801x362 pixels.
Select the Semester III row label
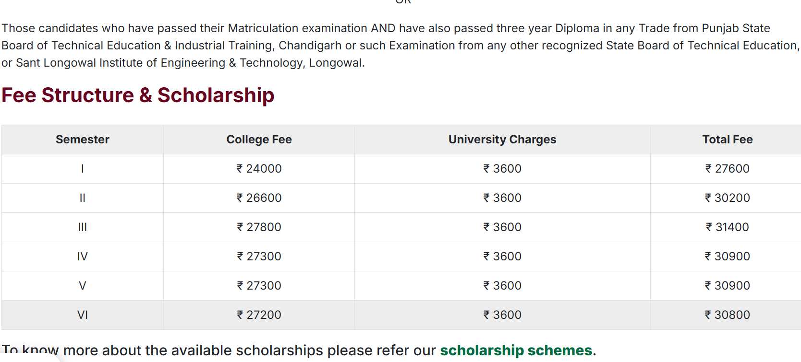83,227
